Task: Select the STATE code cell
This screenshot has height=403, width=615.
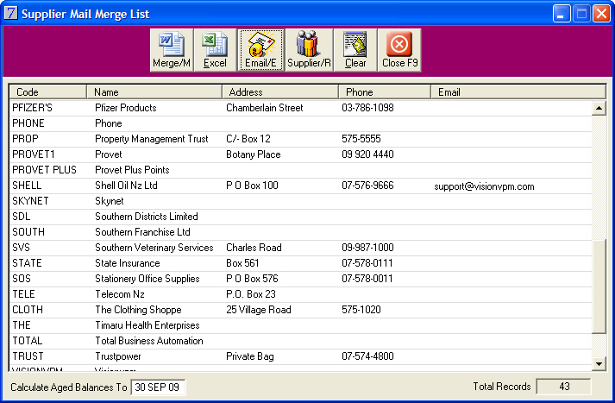Action: tap(27, 263)
